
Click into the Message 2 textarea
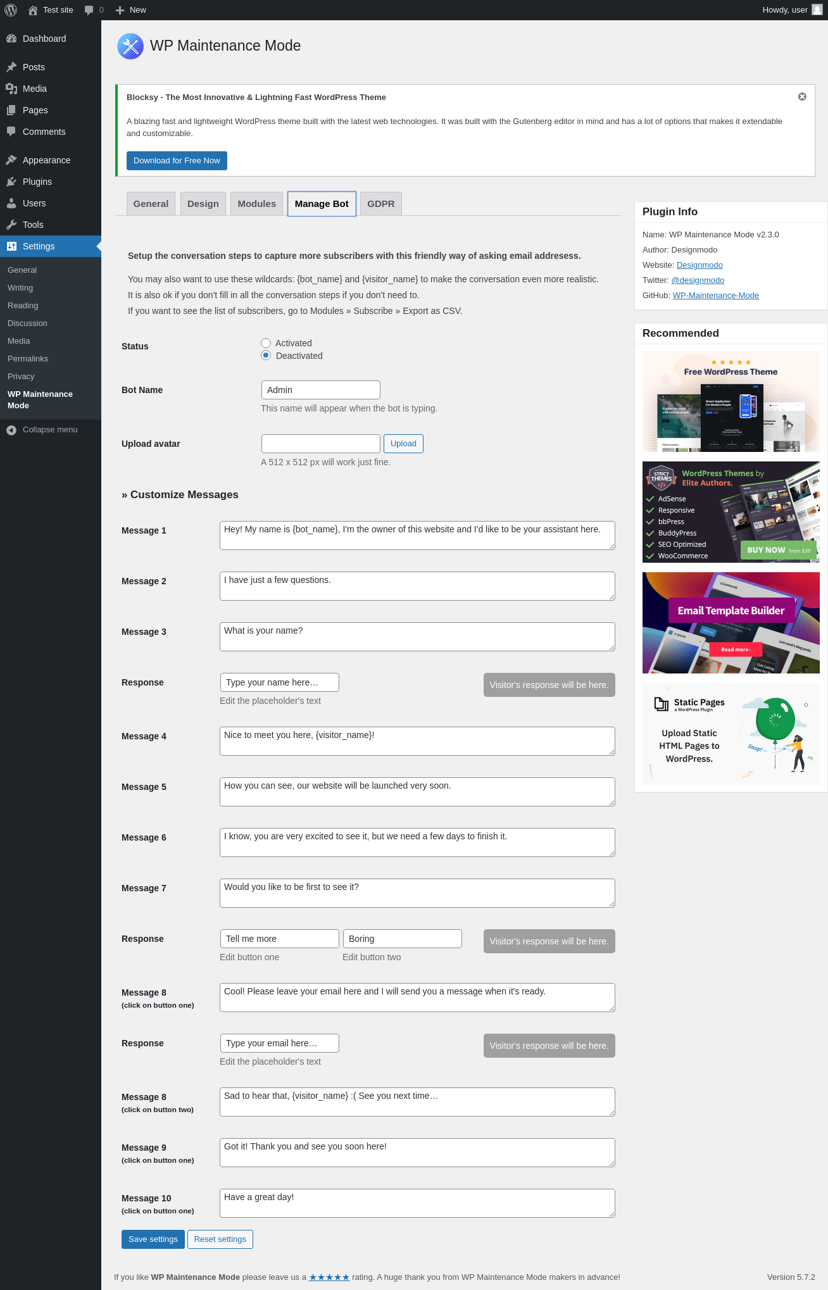[x=417, y=586]
